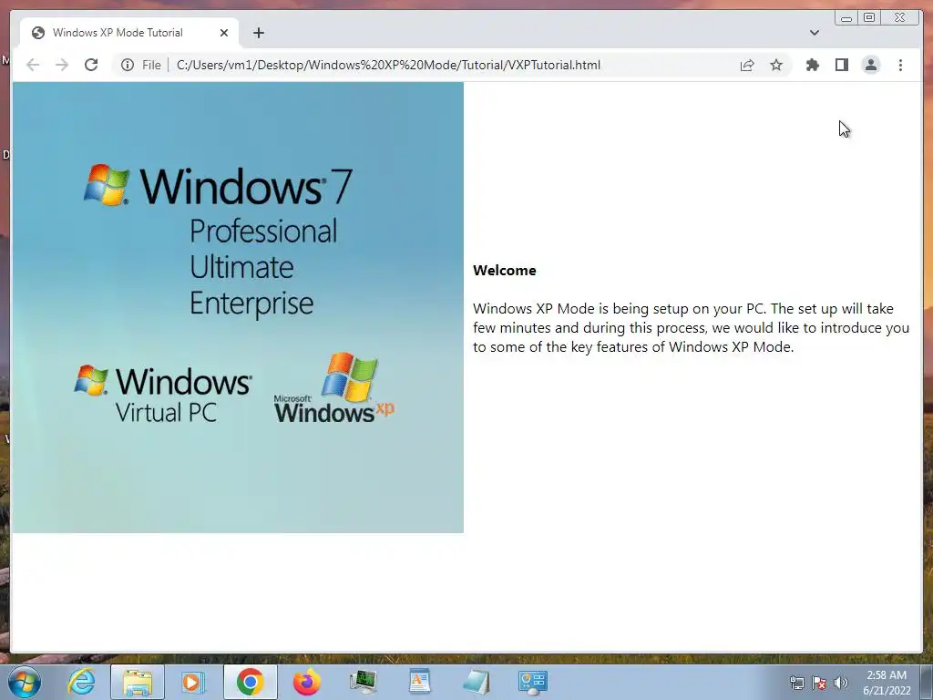Open the Action Center flag icon

point(819,684)
